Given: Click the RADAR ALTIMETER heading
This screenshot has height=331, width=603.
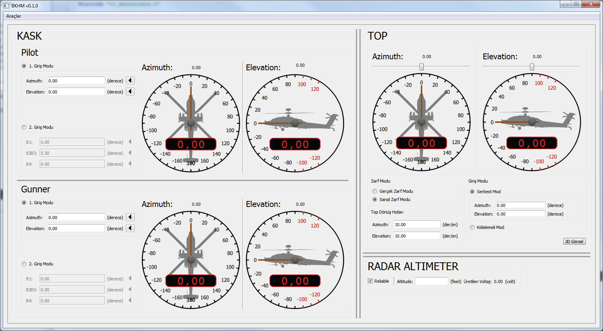Looking at the screenshot, I should point(413,267).
